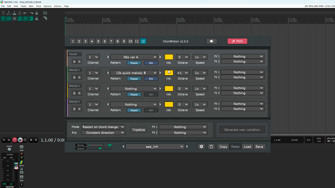Click the Save Project download-arrow icon
335x188 pixels.
coord(14,13)
